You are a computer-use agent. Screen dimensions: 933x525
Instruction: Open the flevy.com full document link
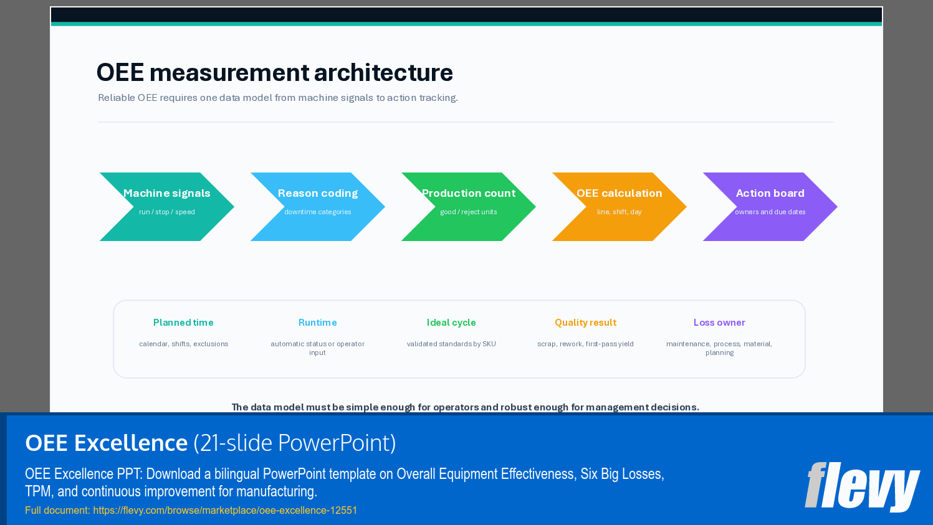pos(225,510)
